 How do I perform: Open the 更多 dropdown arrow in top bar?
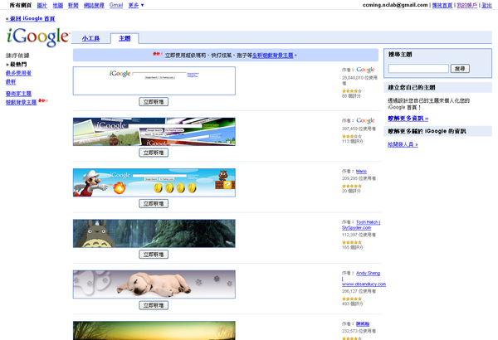[x=142, y=5]
